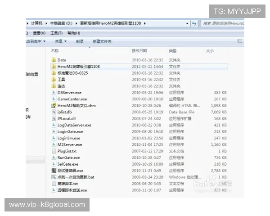This screenshot has width=270, height=216.
Task: Select the file name DBServer.exe
Action: (69, 93)
